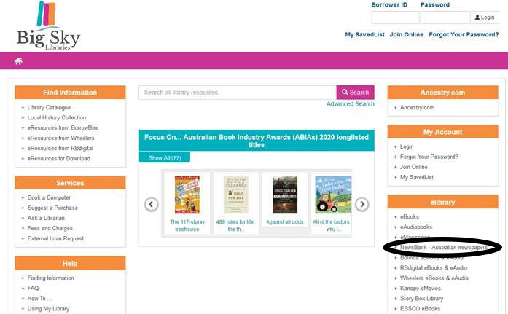Click the Against all odds title link
The height and width of the screenshot is (314, 508).
285,222
